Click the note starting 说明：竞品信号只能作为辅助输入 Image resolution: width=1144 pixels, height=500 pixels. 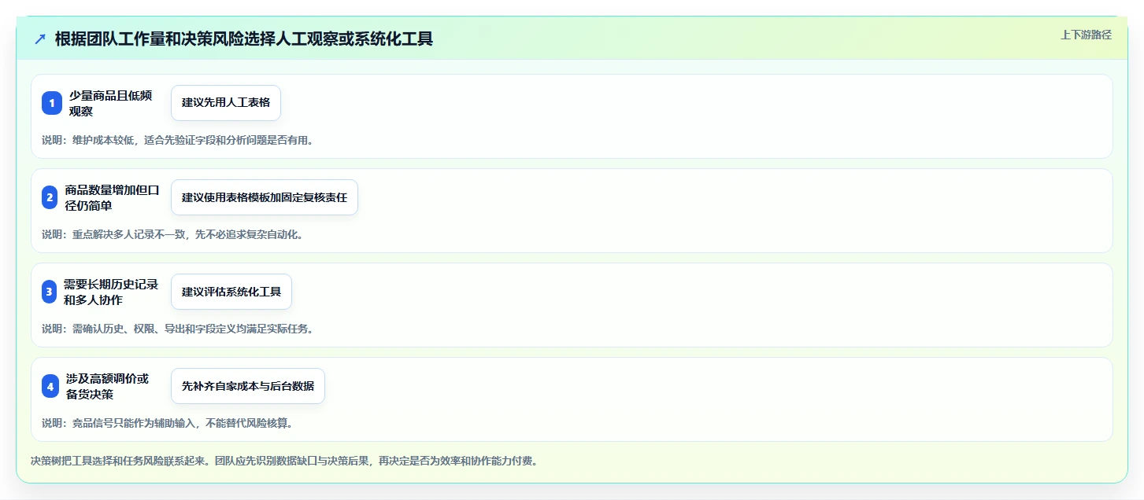(x=168, y=423)
